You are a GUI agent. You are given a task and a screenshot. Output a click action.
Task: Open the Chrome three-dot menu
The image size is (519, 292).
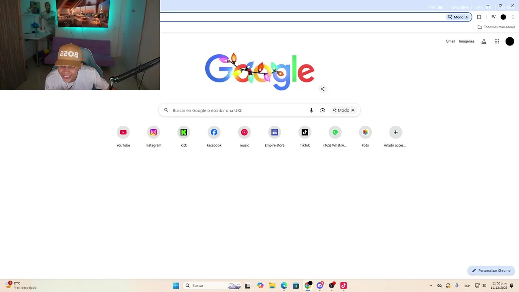coord(513,17)
